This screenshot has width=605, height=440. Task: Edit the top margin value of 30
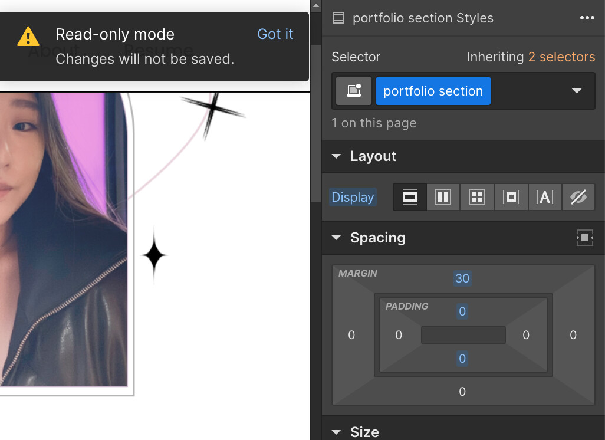pyautogui.click(x=462, y=278)
